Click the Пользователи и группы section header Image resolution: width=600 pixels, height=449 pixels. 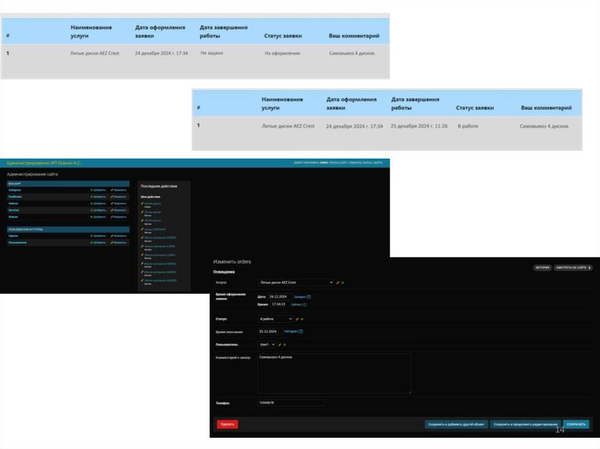68,229
